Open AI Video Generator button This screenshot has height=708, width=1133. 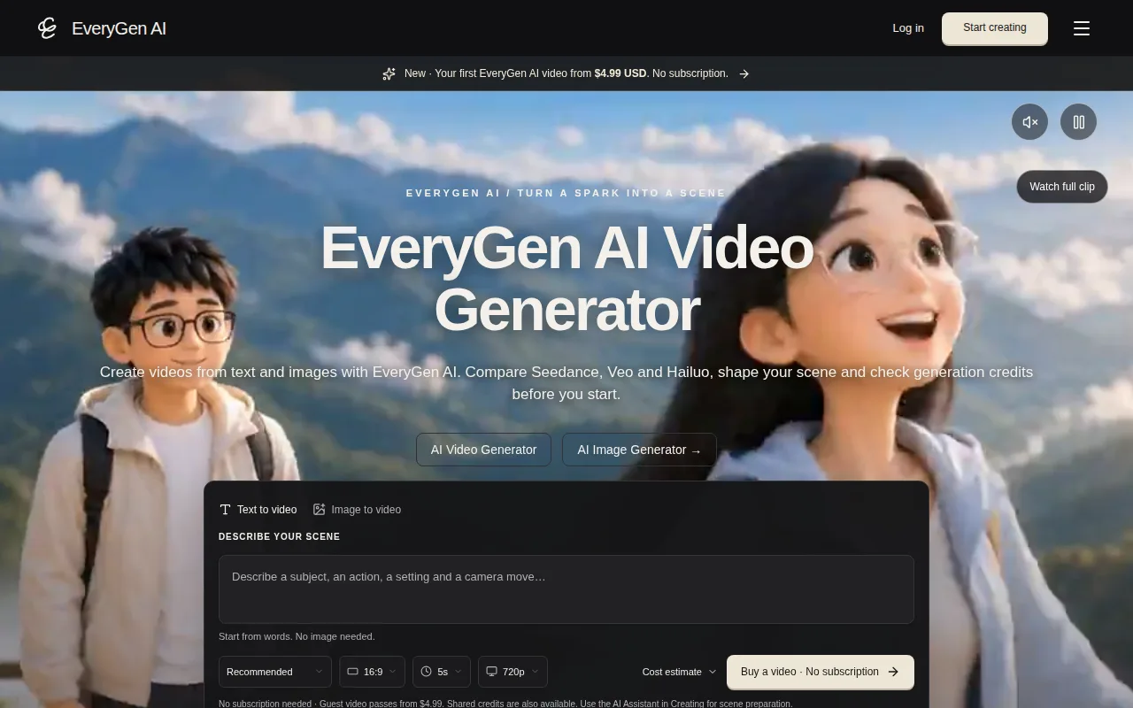(483, 450)
